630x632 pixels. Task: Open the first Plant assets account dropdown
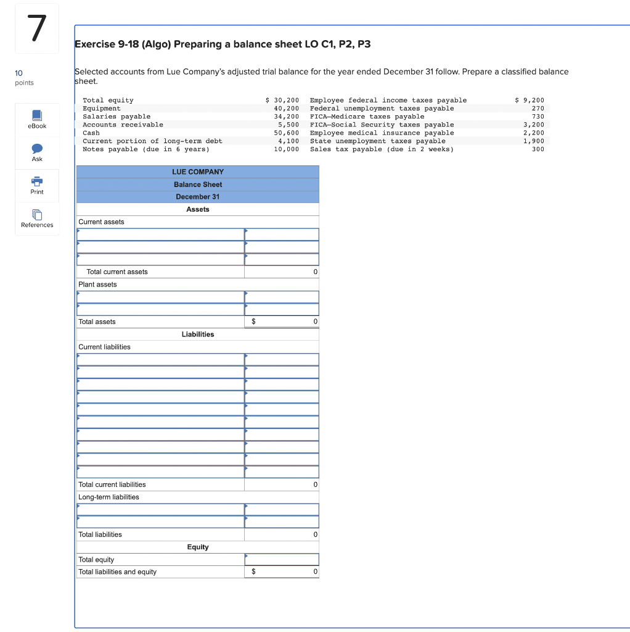(x=160, y=297)
